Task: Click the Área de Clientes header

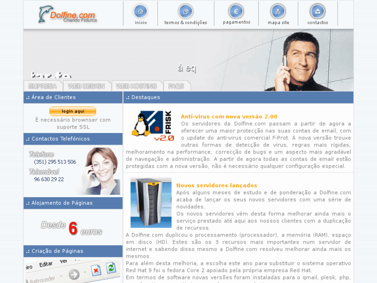Action: (x=73, y=97)
